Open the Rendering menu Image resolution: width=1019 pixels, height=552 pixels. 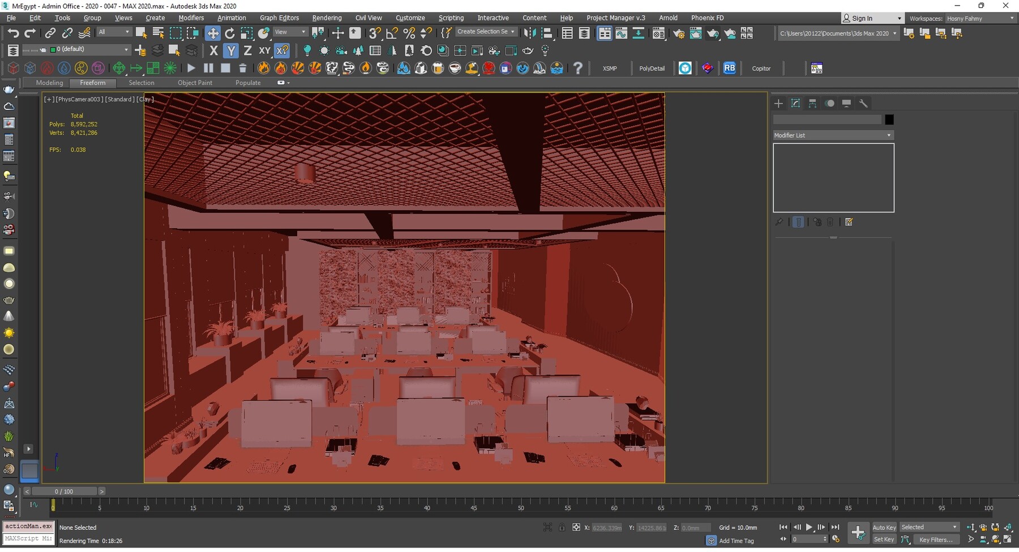[327, 18]
